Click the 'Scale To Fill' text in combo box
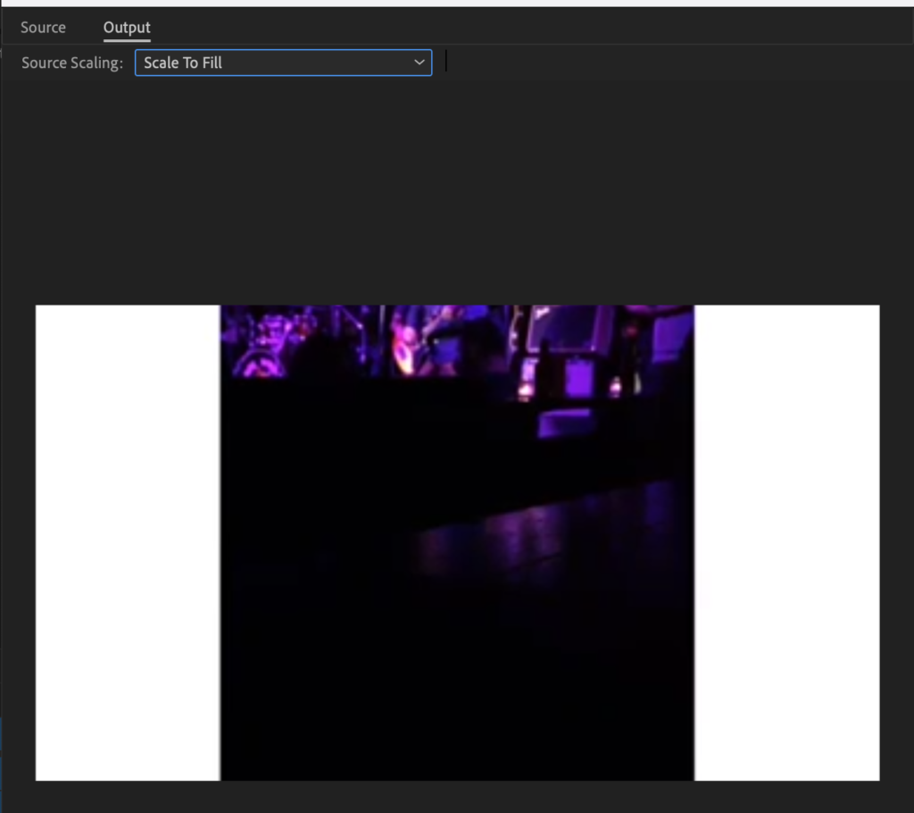The width and height of the screenshot is (914, 813). click(182, 63)
